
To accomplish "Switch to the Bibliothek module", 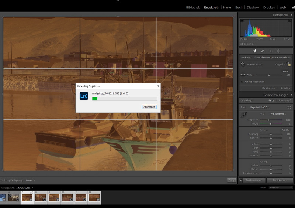I will point(193,7).
